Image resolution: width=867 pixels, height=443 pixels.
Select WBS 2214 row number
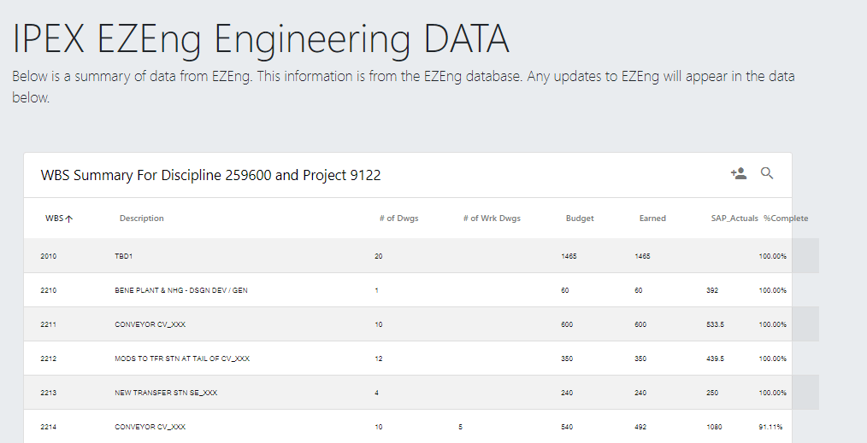pos(48,427)
